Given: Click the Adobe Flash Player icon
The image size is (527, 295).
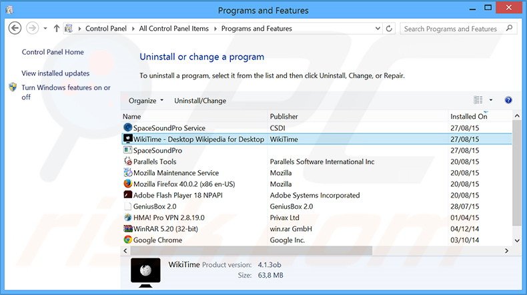Looking at the screenshot, I should (x=127, y=195).
